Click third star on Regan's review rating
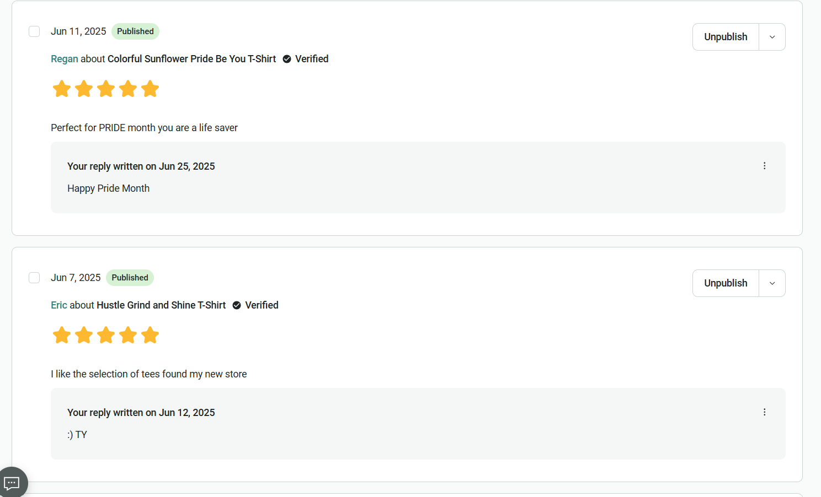This screenshot has height=497, width=821. pyautogui.click(x=106, y=89)
